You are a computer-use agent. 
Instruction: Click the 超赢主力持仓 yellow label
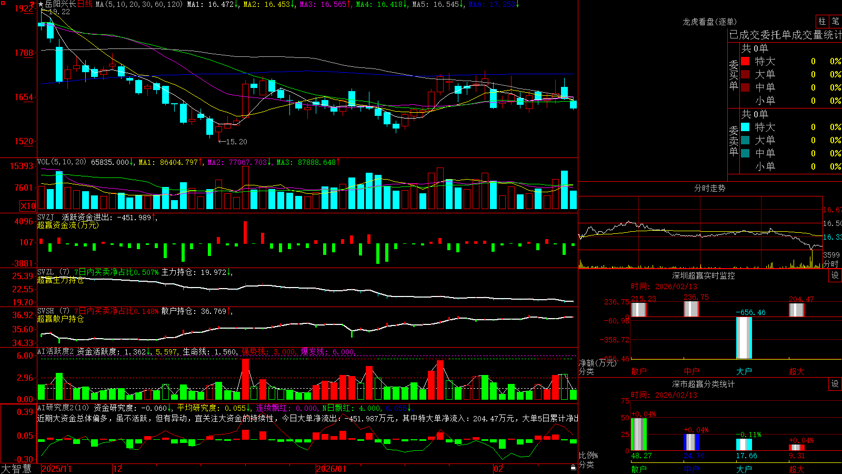(x=61, y=280)
